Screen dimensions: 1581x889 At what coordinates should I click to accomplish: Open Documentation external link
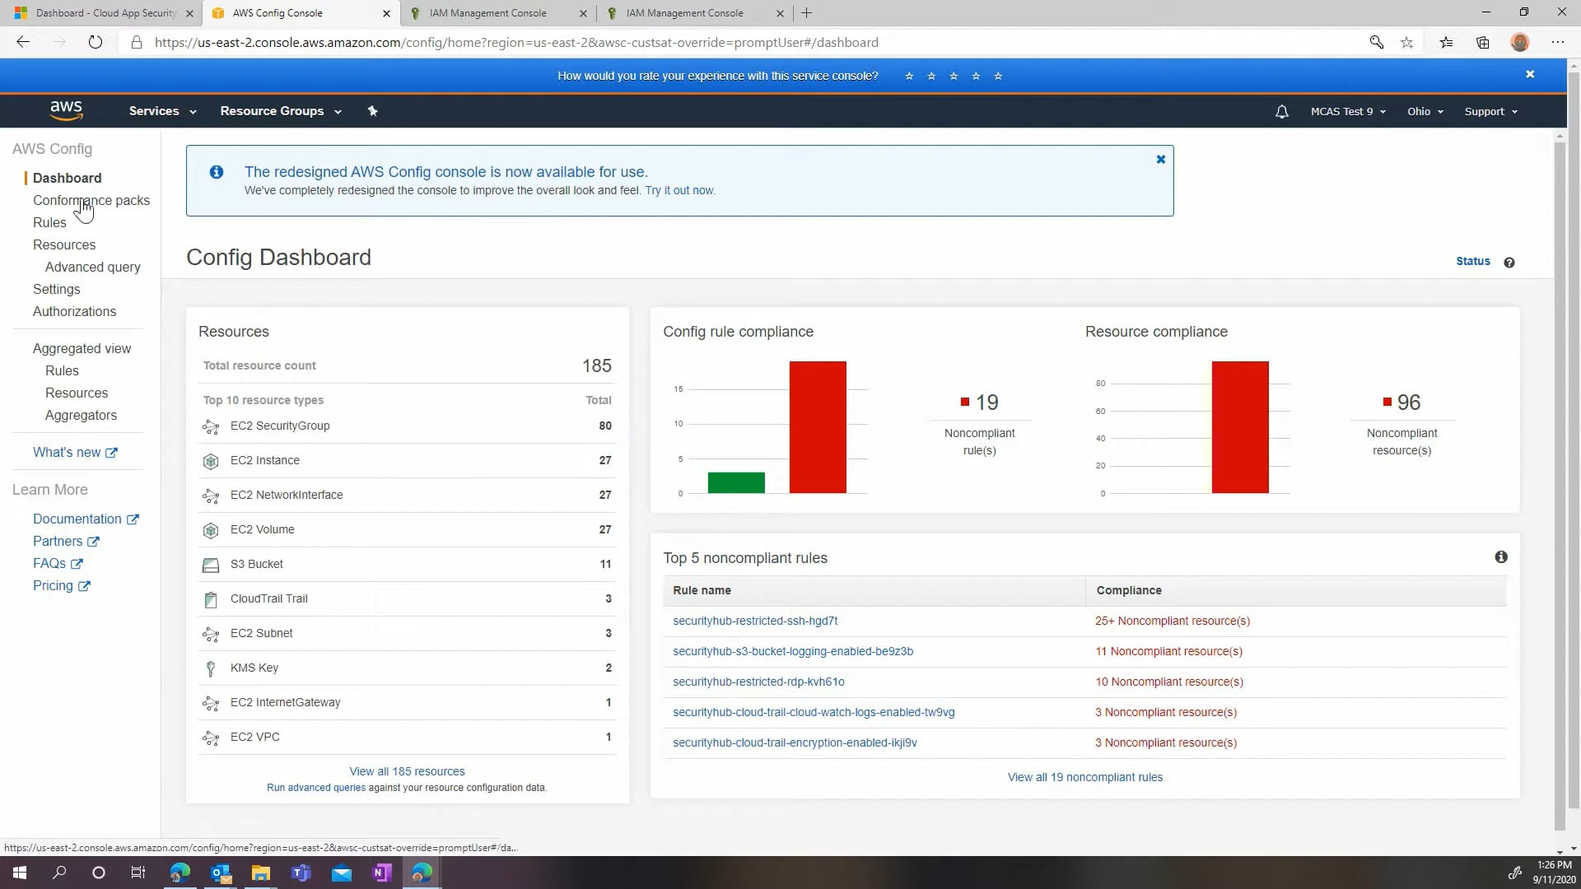coord(86,519)
